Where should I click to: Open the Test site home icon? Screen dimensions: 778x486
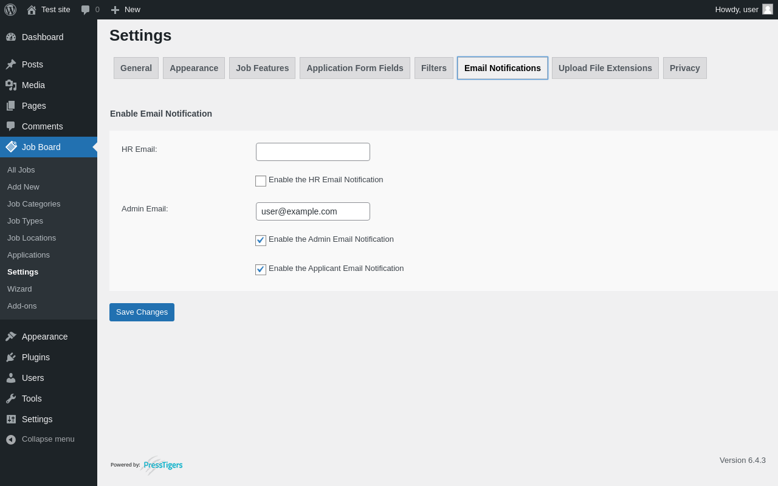pos(32,10)
